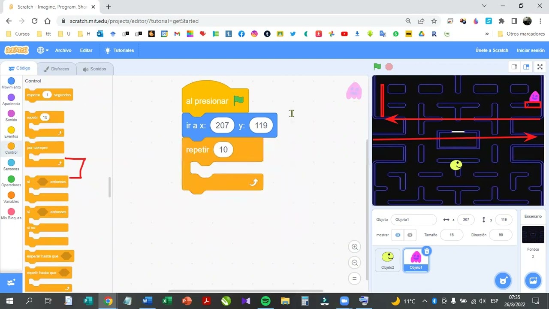Click the sprite name field Objeto1
The width and height of the screenshot is (549, 309).
point(413,219)
